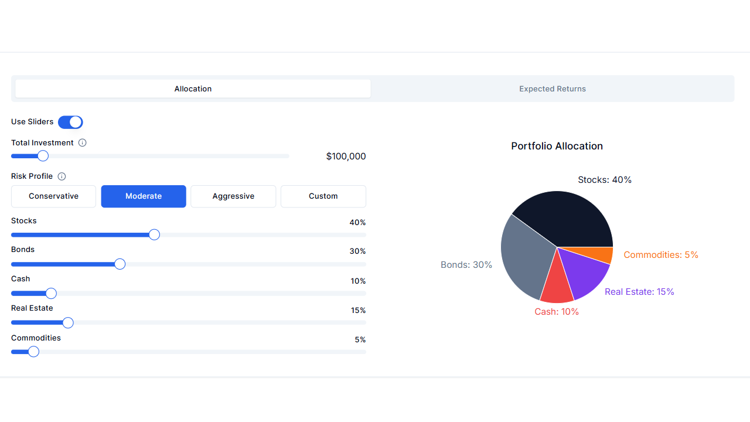The height and width of the screenshot is (422, 750).
Task: Click the Bonds allocation slider handle
Action: tap(120, 264)
